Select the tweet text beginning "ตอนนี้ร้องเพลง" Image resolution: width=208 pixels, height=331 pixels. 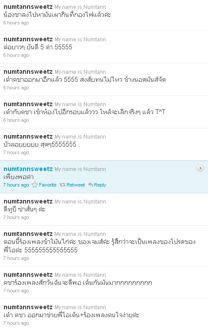pos(99,246)
